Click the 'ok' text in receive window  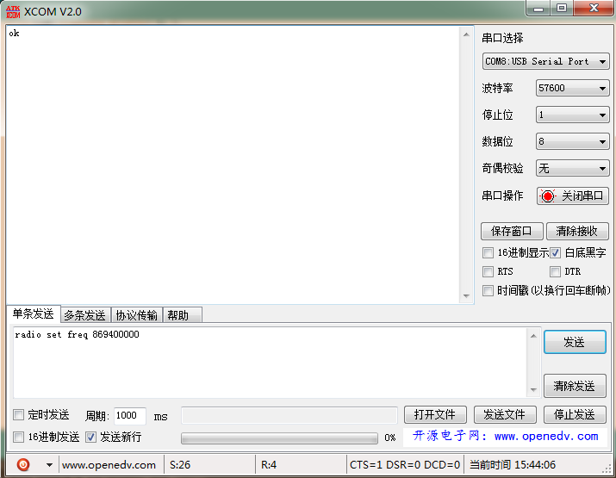point(14,34)
